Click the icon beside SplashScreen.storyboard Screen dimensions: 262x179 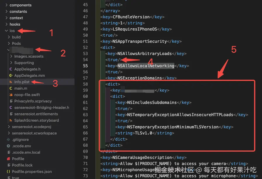click(x=11, y=120)
